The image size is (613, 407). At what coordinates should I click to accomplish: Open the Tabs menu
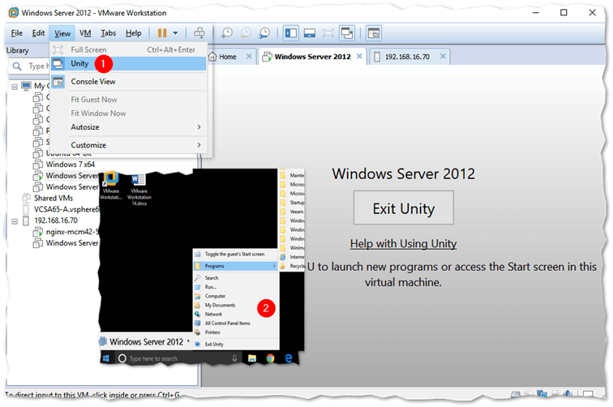[109, 33]
